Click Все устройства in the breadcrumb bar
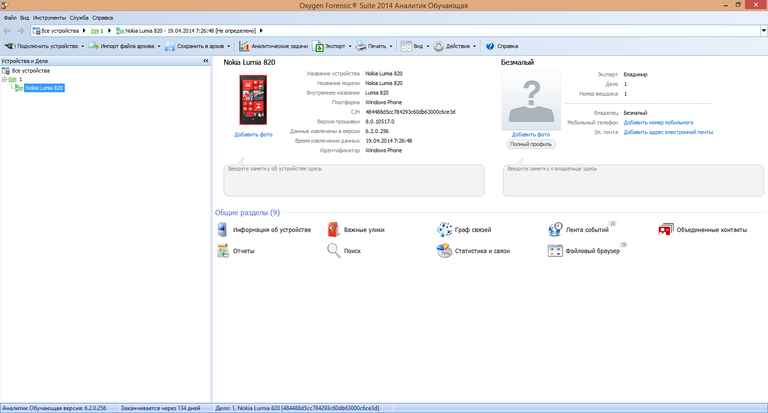This screenshot has height=413, width=768. 60,31
